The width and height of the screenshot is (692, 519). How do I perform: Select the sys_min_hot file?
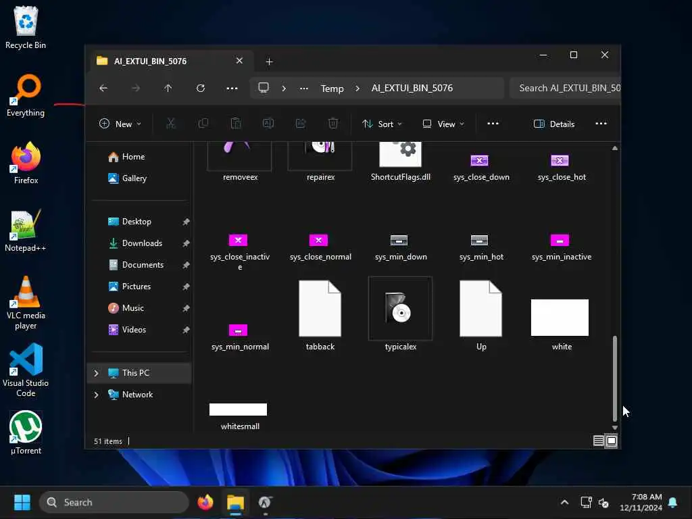[x=481, y=247]
